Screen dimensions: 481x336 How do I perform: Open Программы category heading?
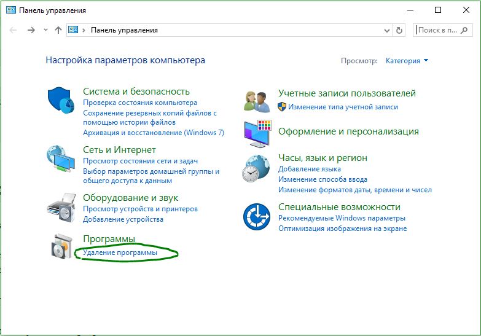point(109,239)
